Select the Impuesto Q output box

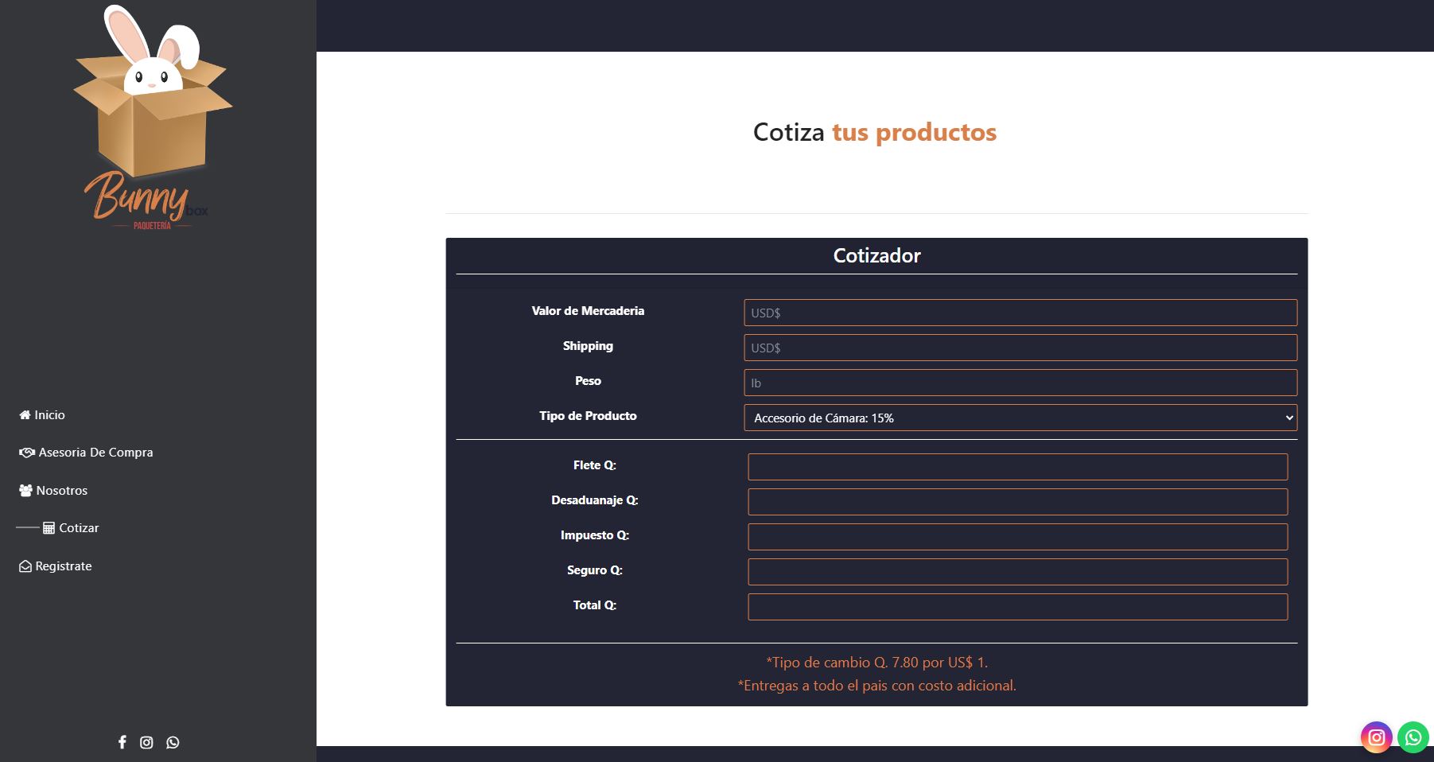click(1017, 537)
